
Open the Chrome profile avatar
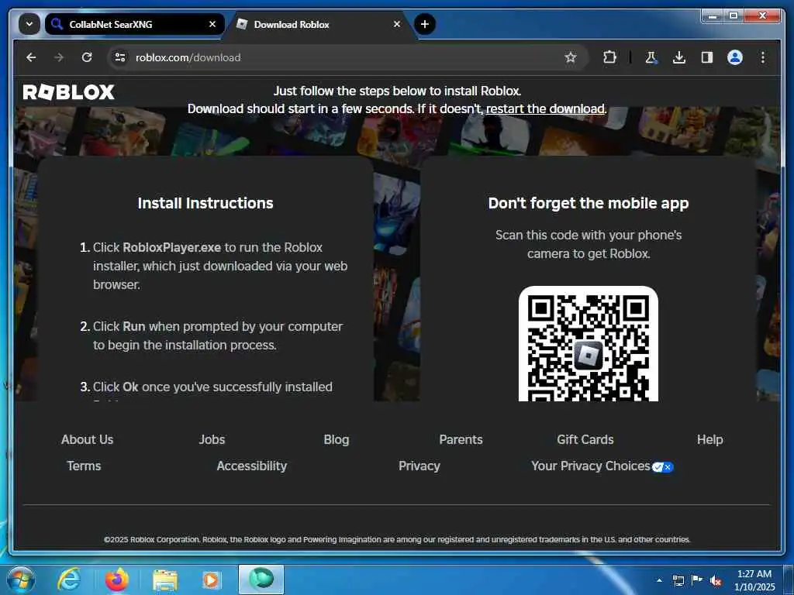tap(735, 57)
